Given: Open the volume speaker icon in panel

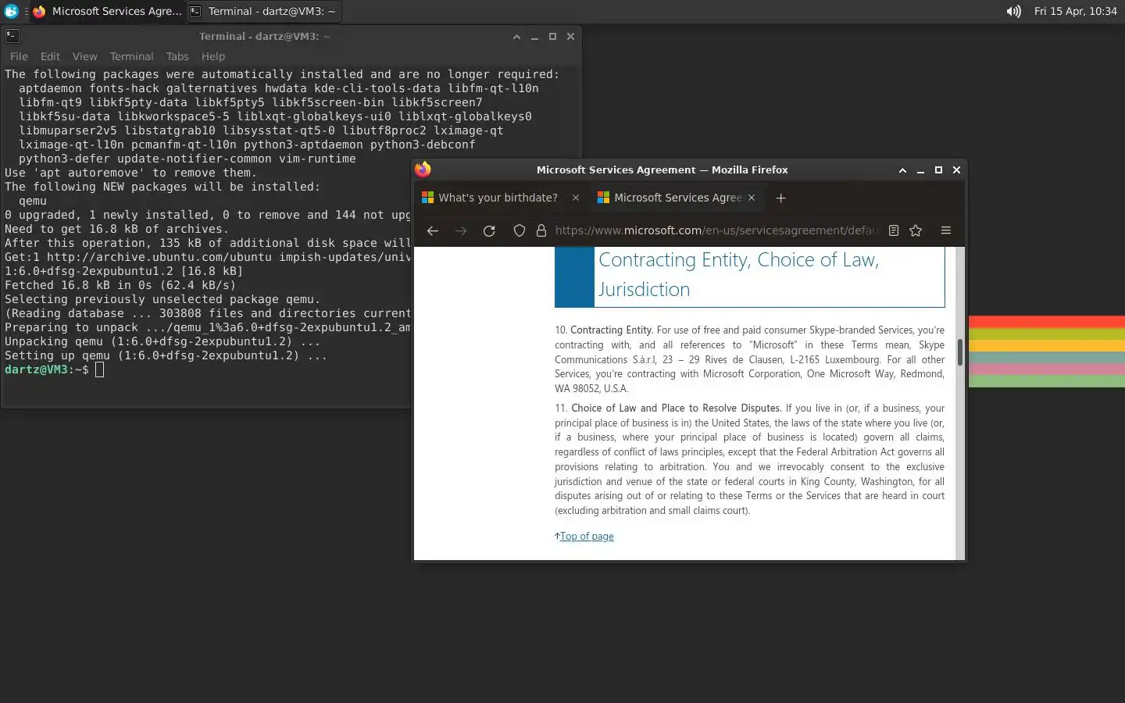Looking at the screenshot, I should pyautogui.click(x=1013, y=11).
